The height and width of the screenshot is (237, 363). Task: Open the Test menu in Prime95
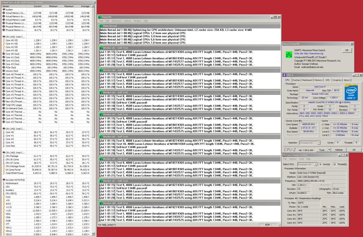[x=101, y=21]
